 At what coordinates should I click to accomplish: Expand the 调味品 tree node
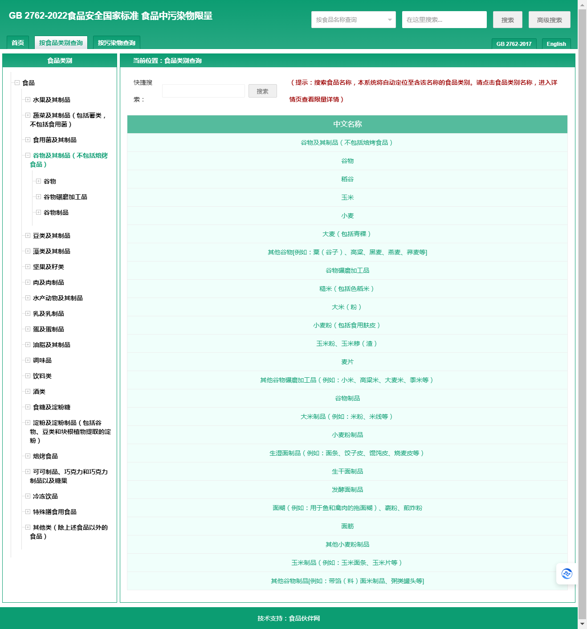[28, 360]
